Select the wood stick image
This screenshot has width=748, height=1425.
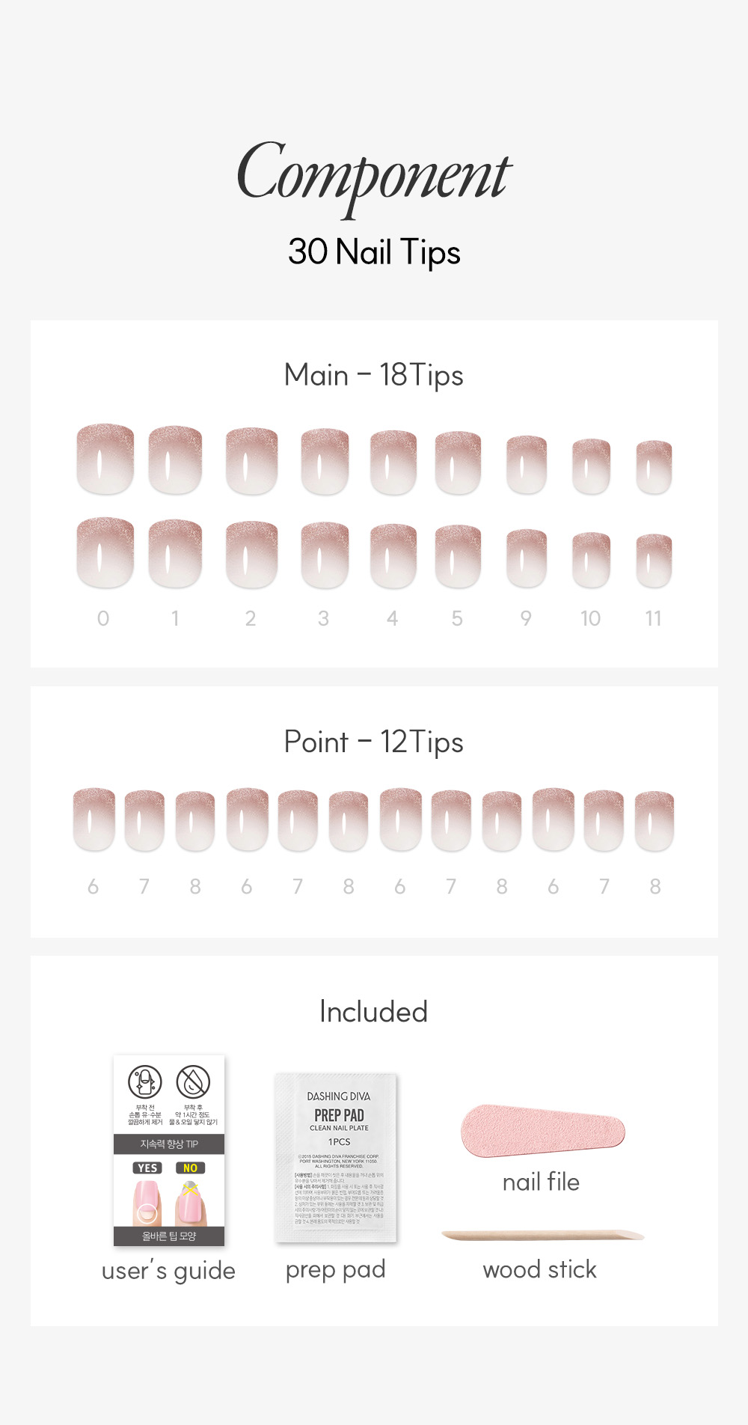pyautogui.click(x=542, y=1235)
